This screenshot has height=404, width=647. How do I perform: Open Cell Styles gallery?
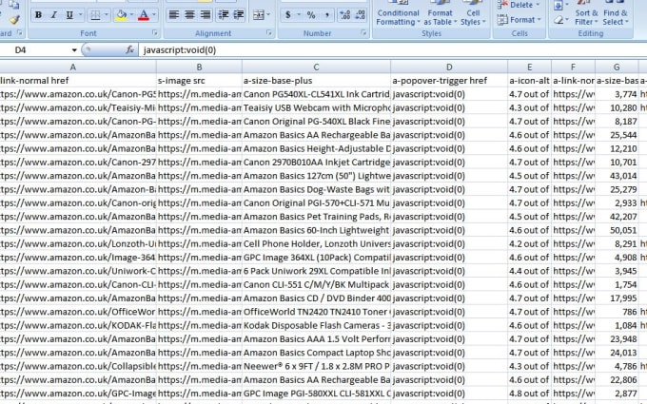[473, 13]
